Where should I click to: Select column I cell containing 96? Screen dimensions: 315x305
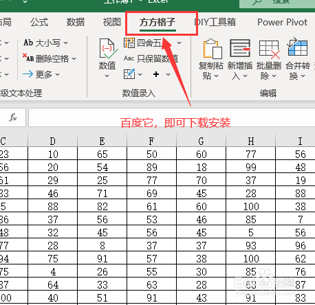tap(296, 245)
